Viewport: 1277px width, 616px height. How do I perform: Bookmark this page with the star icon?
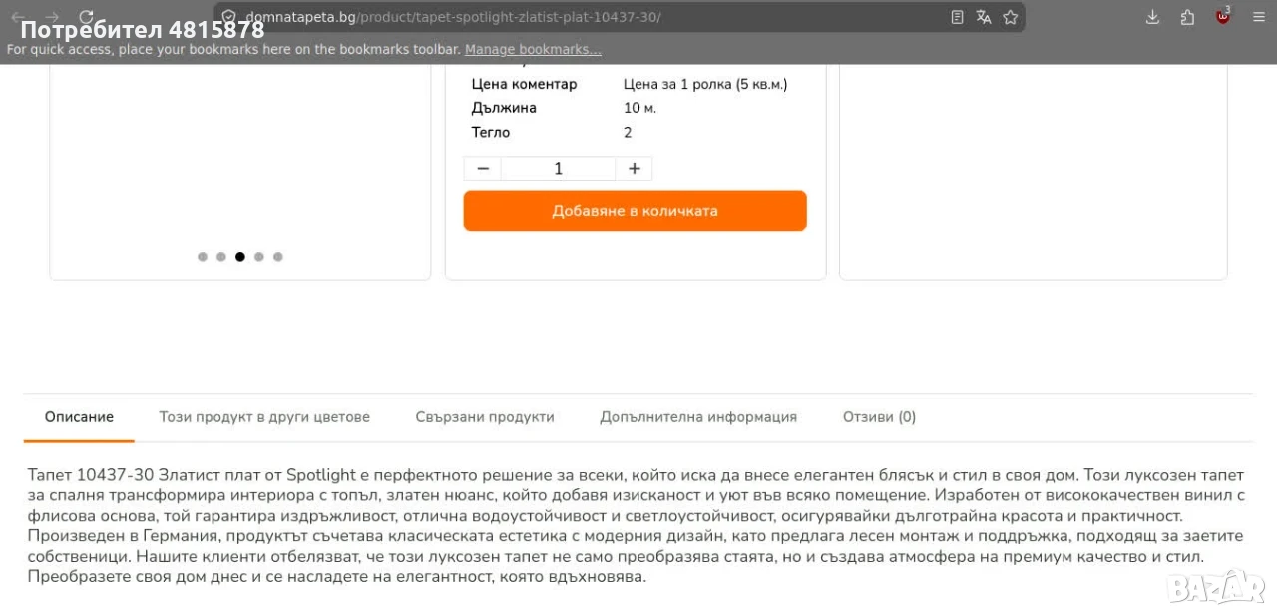pyautogui.click(x=1010, y=17)
